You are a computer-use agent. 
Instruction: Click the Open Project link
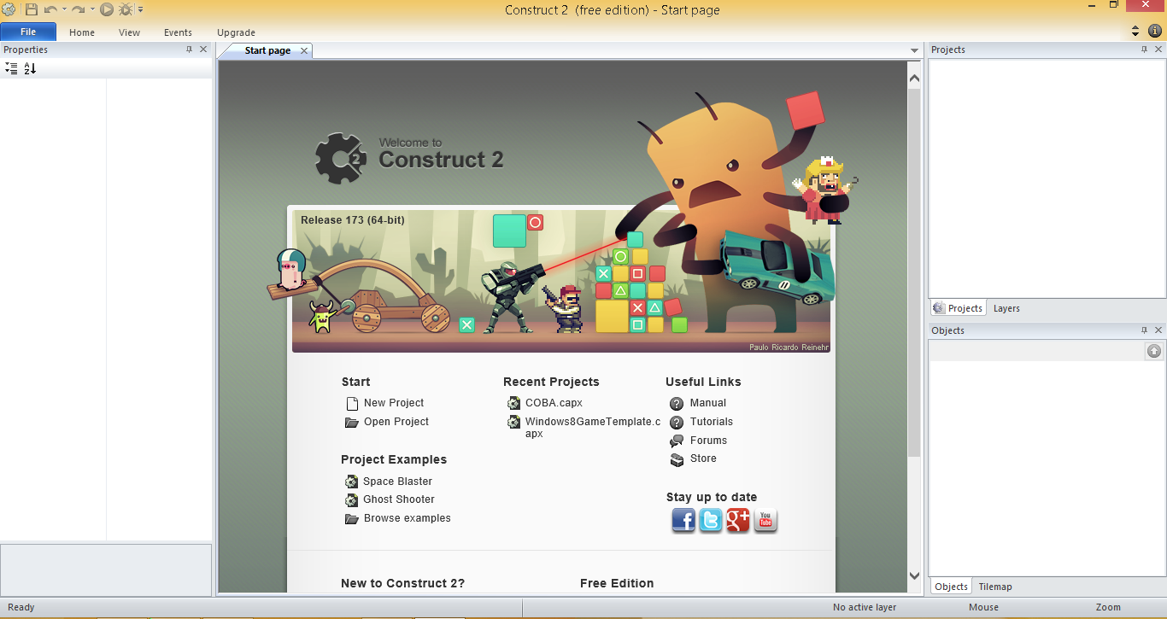click(x=396, y=422)
